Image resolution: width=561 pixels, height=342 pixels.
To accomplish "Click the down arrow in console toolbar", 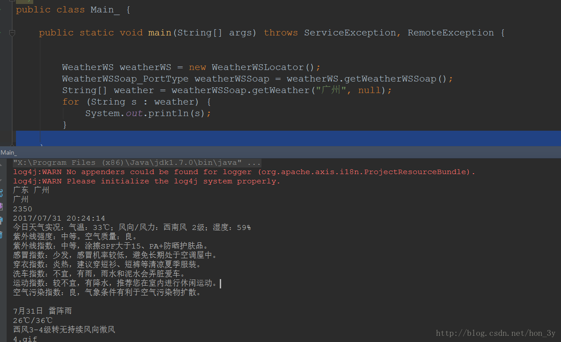I will pyautogui.click(x=1, y=179).
